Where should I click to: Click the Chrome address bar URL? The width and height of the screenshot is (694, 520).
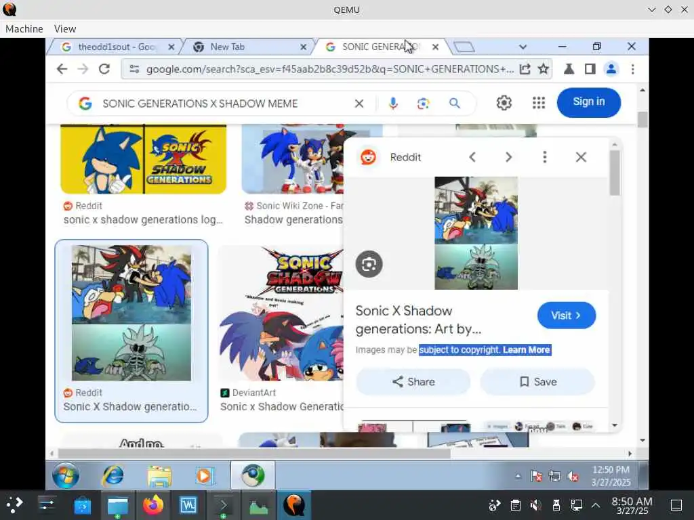[330, 69]
